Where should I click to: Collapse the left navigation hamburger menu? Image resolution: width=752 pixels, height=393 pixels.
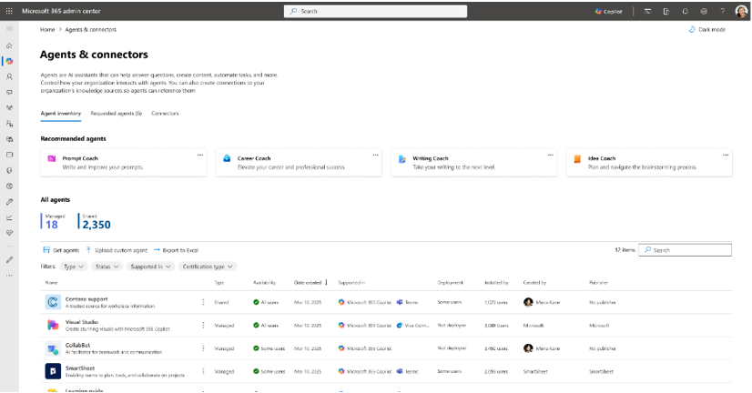(x=10, y=29)
